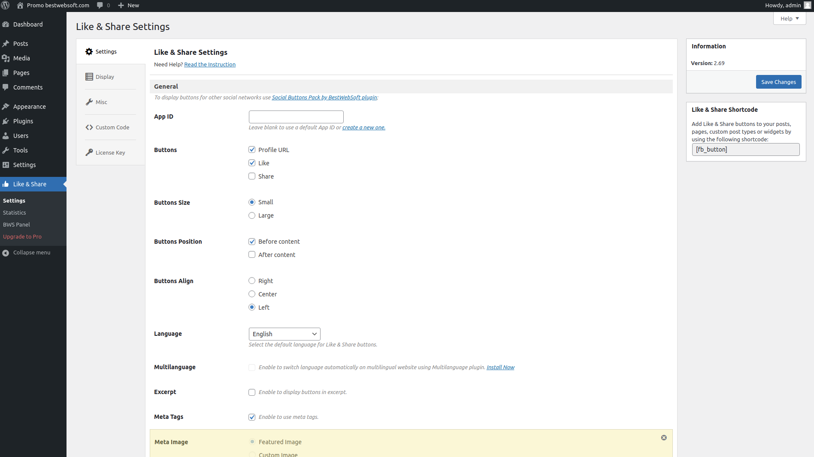
Task: Expand the Help dropdown panel
Action: [x=790, y=18]
